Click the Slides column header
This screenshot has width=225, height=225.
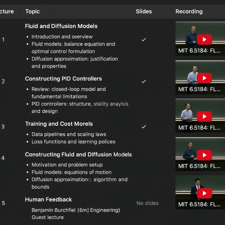tap(144, 12)
